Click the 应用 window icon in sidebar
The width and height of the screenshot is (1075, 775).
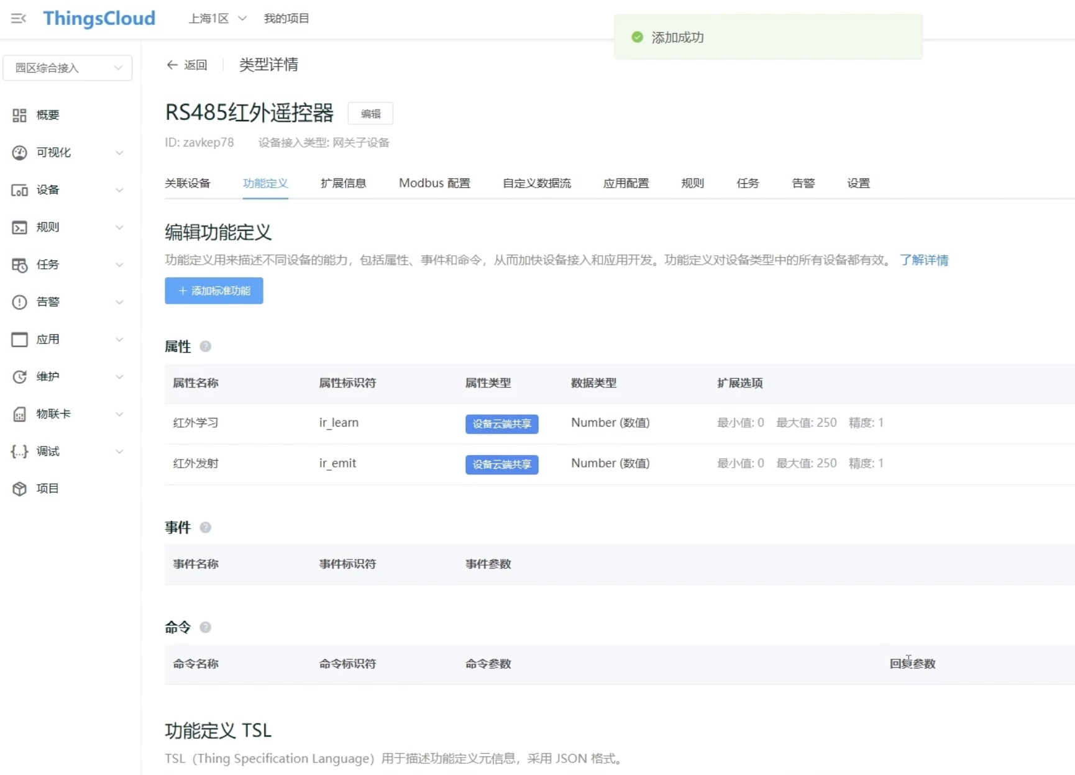(19, 339)
